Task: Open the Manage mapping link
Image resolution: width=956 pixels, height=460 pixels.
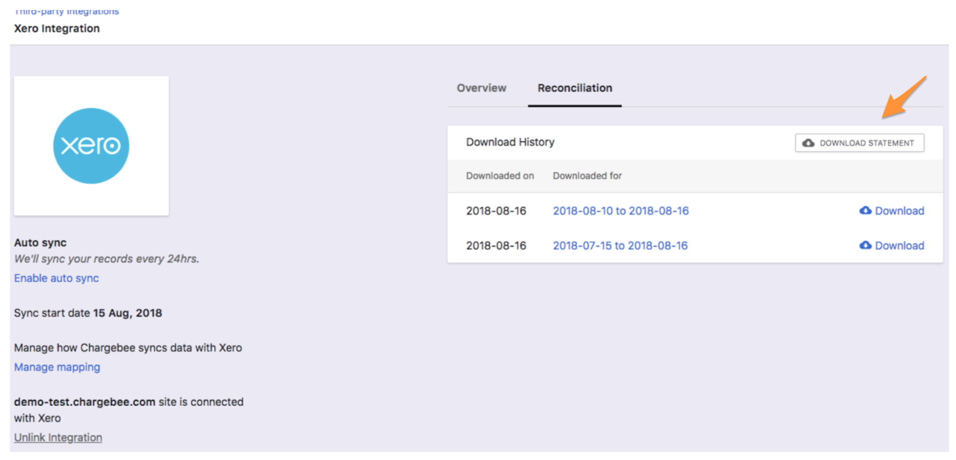Action: tap(57, 367)
